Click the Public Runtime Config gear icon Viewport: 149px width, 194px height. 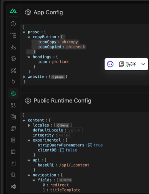[x=28, y=101]
